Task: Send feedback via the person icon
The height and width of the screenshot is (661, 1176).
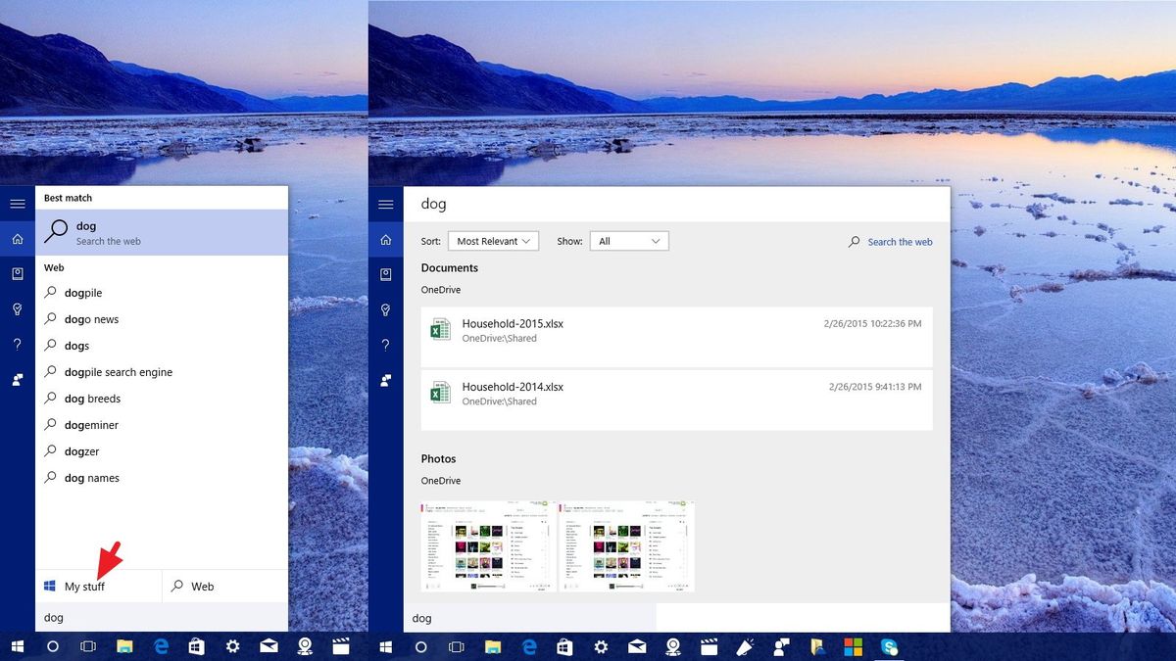Action: (x=17, y=379)
